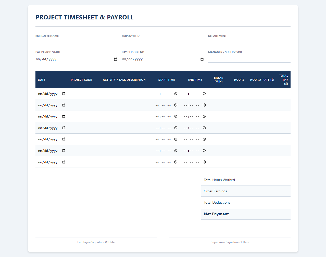Select the fourth row Hourly Rate cell
The width and height of the screenshot is (326, 257).
(x=262, y=128)
